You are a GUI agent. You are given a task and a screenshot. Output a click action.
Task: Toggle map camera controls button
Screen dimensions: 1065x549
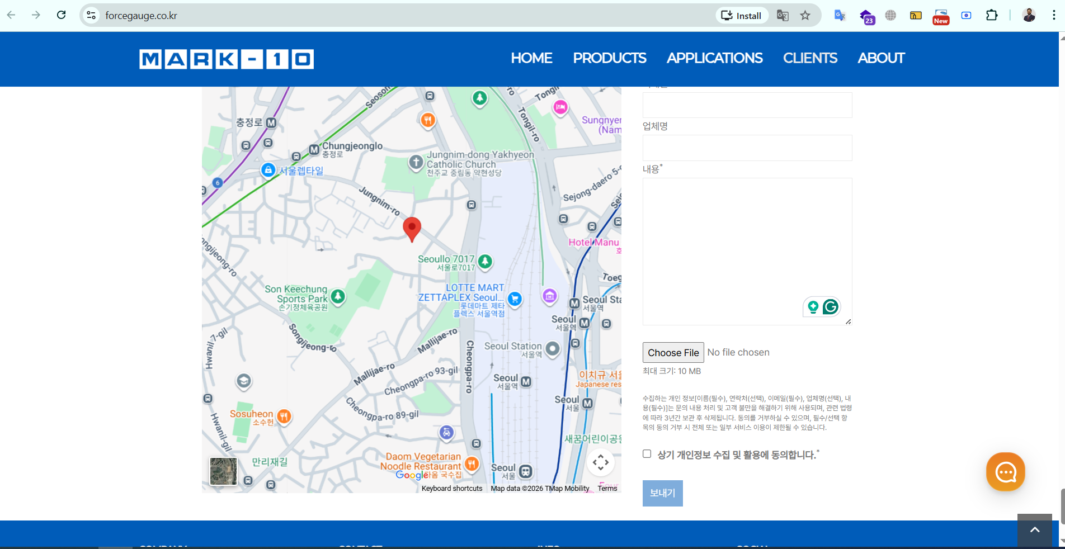click(x=601, y=462)
